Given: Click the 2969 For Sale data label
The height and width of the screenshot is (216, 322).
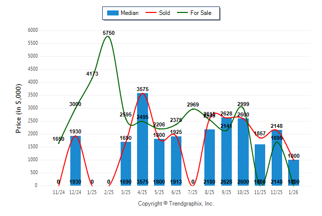Looking at the screenshot, I should pyautogui.click(x=193, y=105).
